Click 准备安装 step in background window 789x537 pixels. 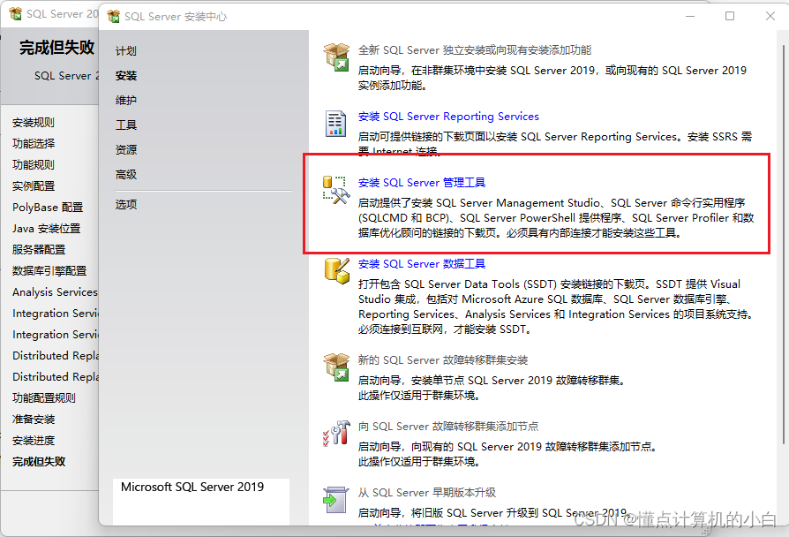(x=34, y=420)
